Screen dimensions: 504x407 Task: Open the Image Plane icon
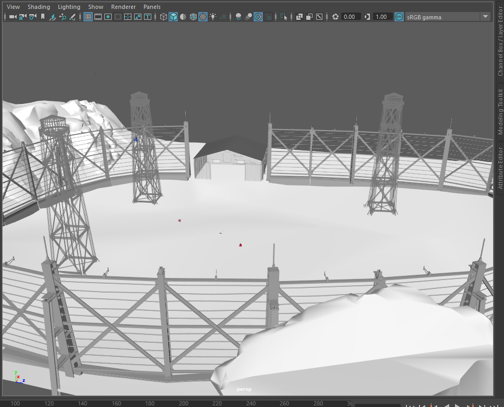[52, 17]
